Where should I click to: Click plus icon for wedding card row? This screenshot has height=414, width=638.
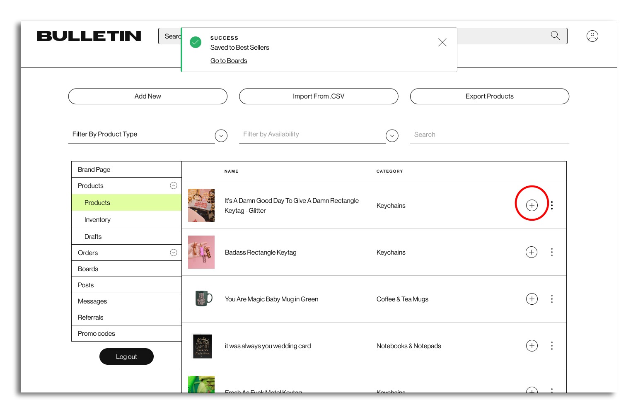(x=532, y=346)
